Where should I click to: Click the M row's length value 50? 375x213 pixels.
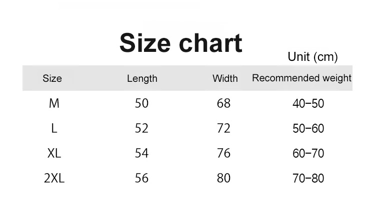(142, 103)
